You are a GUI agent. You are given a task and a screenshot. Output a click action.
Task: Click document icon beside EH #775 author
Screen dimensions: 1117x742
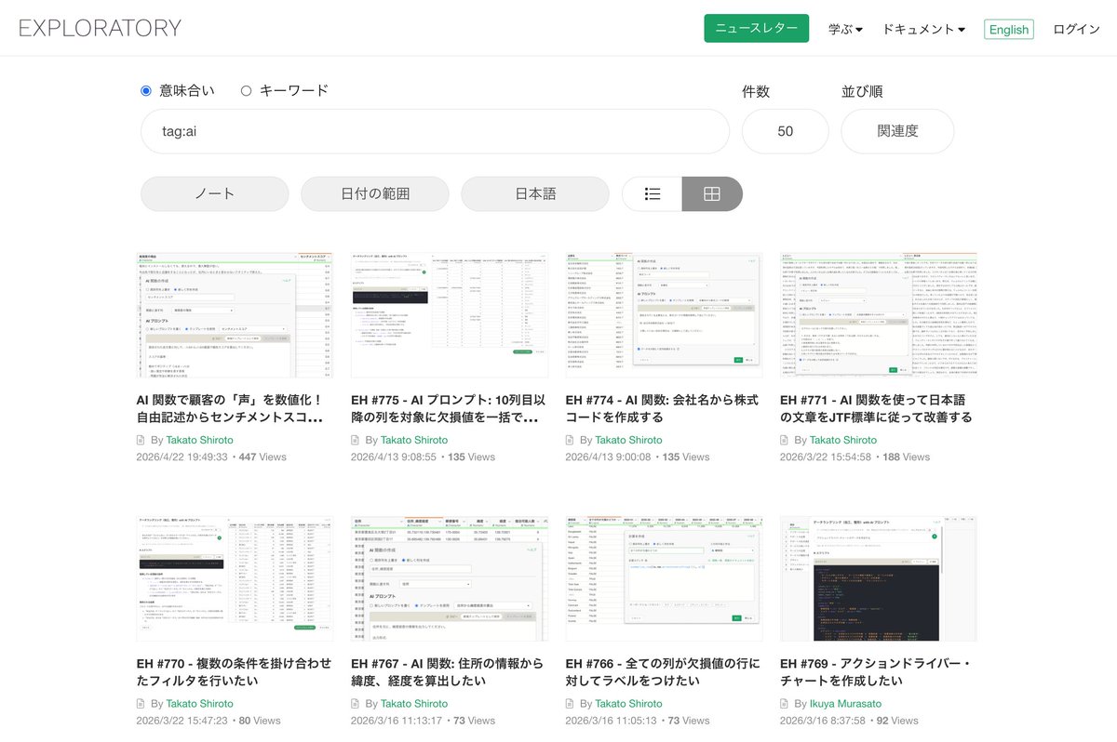pos(356,440)
